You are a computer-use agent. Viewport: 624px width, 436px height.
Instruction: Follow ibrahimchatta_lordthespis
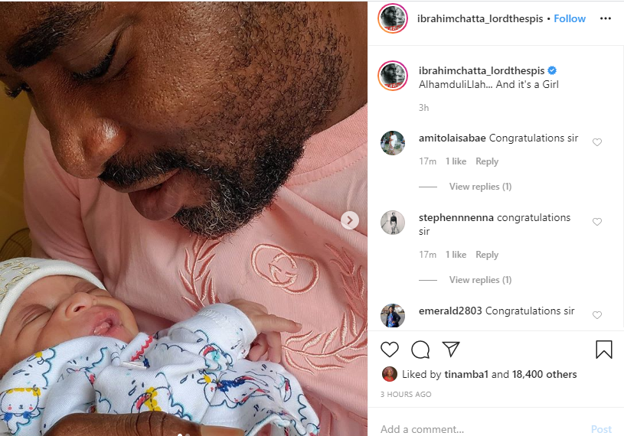pyautogui.click(x=570, y=18)
